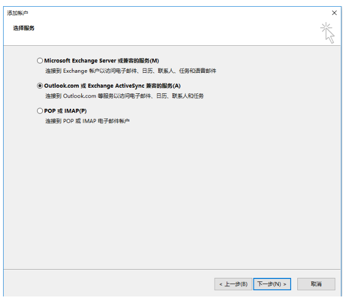
Task: Click the 下一步(N) button
Action: tap(273, 284)
